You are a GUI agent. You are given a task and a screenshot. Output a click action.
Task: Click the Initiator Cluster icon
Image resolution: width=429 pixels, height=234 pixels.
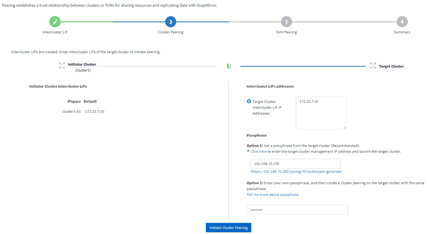click(62, 66)
